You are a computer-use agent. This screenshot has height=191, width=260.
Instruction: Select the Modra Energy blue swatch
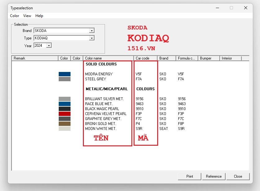pos(65,74)
